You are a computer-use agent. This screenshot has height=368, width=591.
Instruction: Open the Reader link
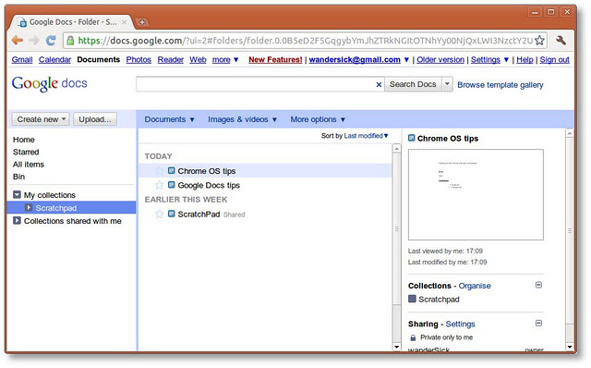170,59
